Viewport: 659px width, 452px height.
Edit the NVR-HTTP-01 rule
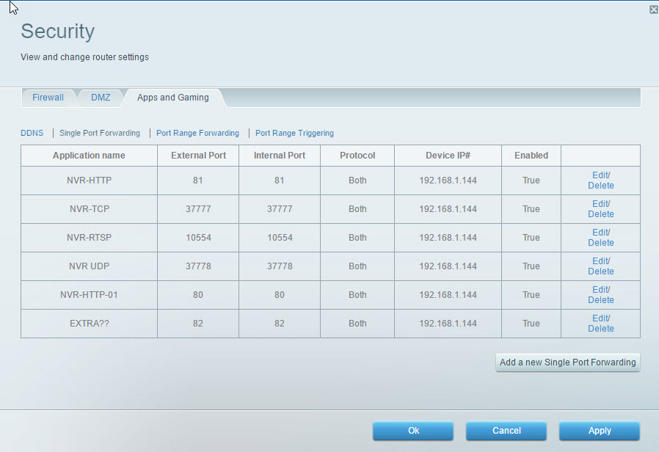pos(600,289)
